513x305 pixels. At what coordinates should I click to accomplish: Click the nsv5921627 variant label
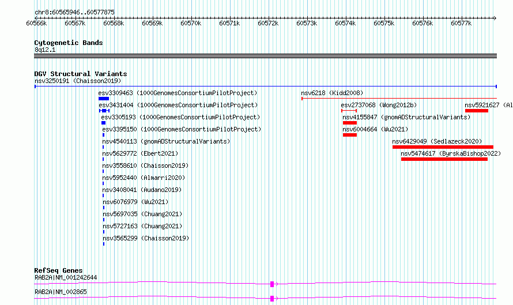point(489,105)
